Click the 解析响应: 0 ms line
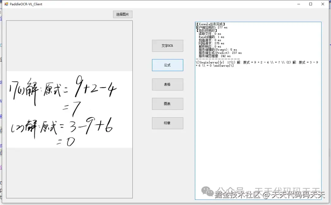This screenshot has width=331, height=205. click(210, 47)
